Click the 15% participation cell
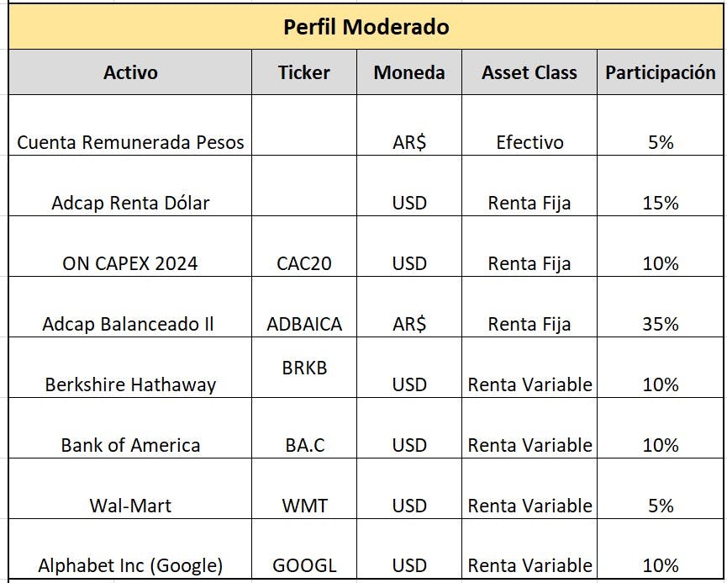 click(661, 186)
